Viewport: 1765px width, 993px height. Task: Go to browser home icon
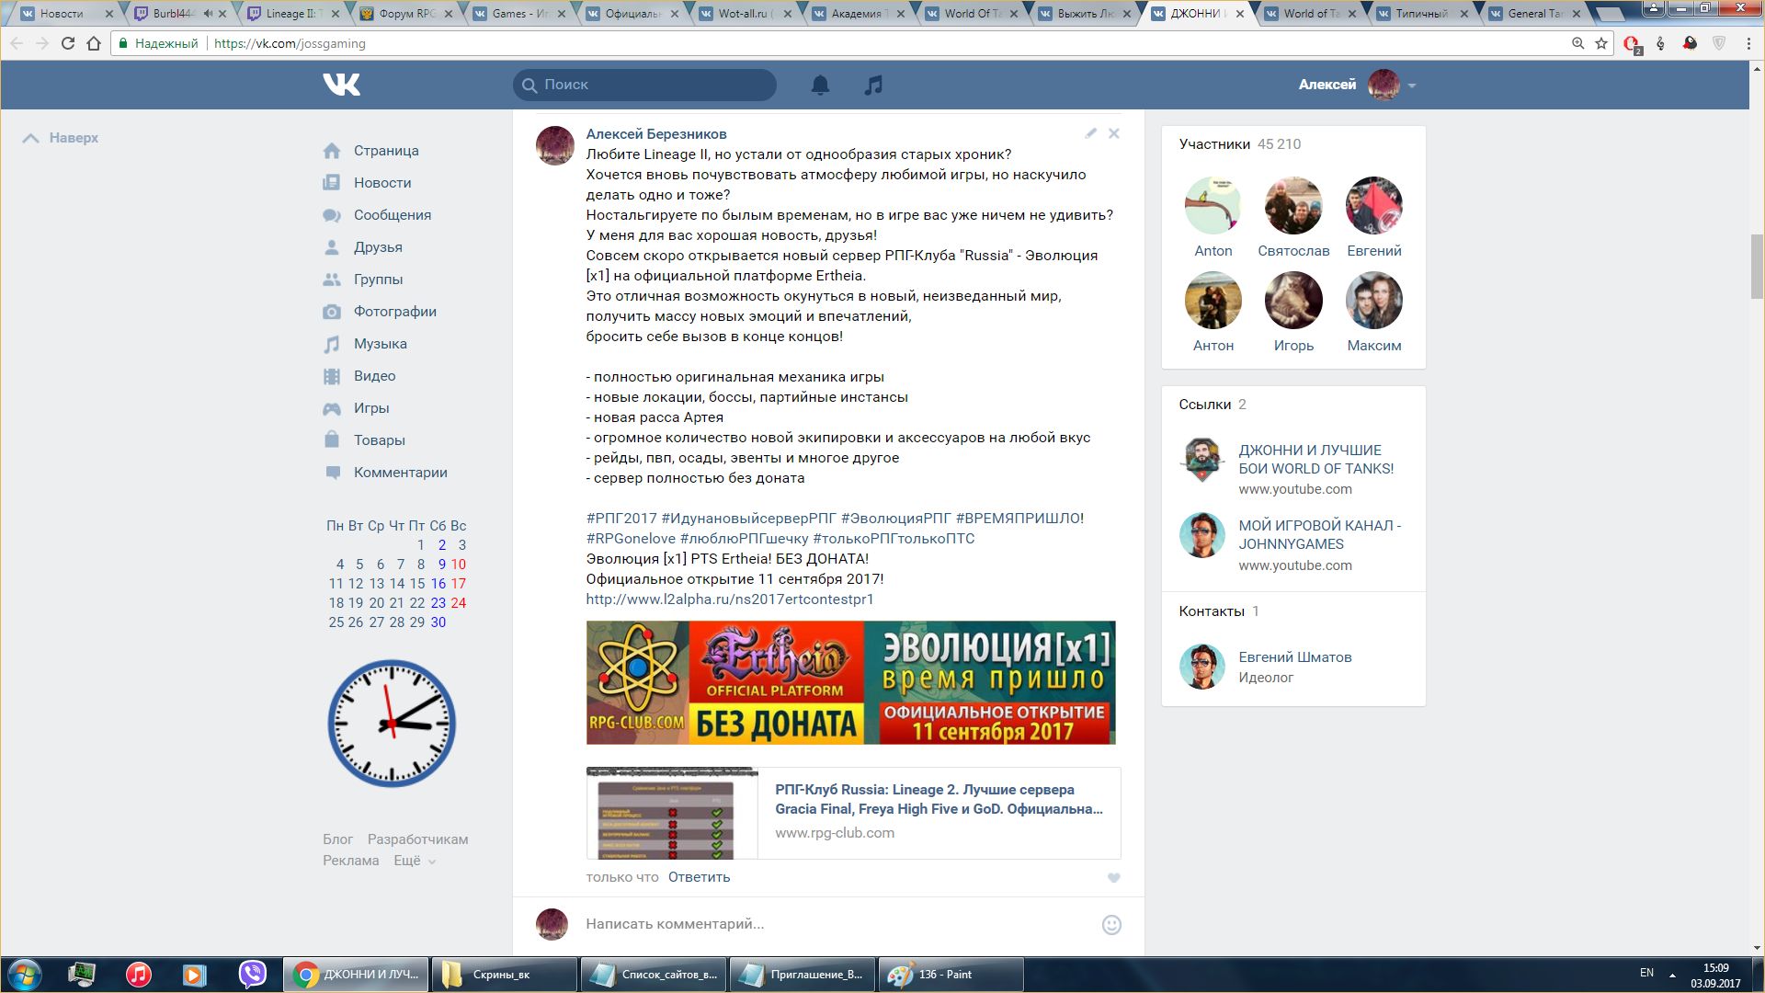click(x=94, y=43)
